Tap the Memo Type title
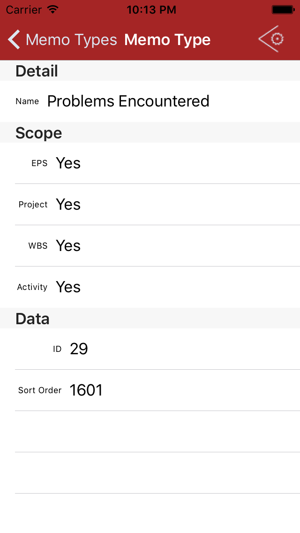The width and height of the screenshot is (300, 533). 167,40
